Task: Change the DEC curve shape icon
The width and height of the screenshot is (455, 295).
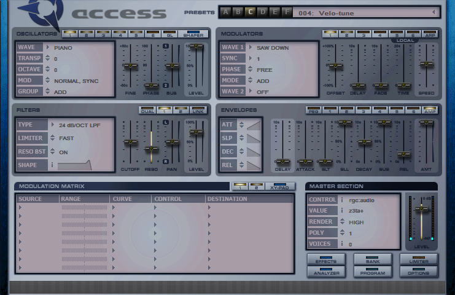Action: point(254,152)
